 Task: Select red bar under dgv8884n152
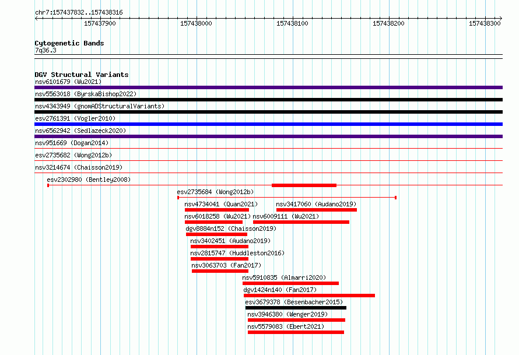pyautogui.click(x=216, y=234)
